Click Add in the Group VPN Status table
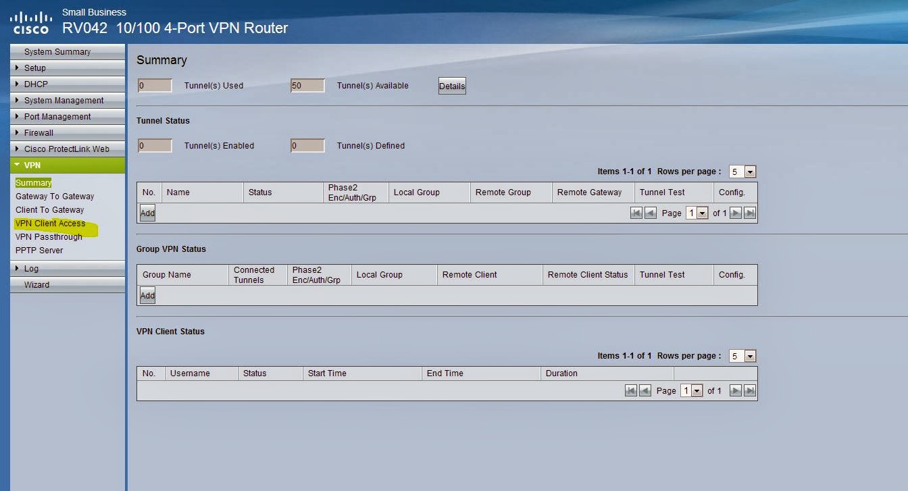 [x=147, y=295]
